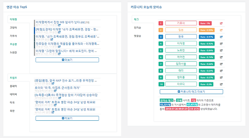Click the 정미홍 tag button
This screenshot has width=249, height=138.
[181, 77]
